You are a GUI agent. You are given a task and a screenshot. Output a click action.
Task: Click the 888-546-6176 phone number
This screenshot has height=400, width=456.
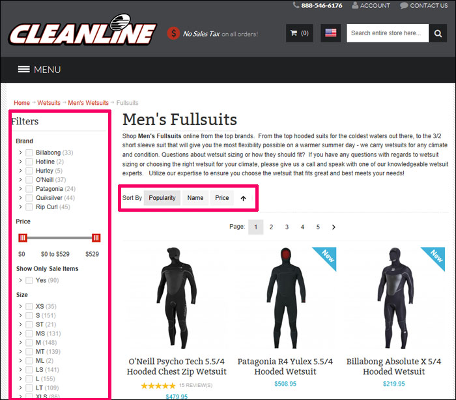click(322, 5)
